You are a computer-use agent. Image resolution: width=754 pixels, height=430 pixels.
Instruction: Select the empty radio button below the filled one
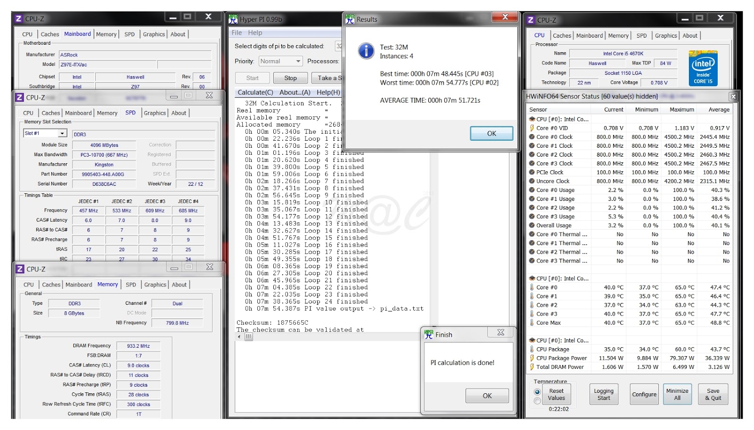[537, 401]
